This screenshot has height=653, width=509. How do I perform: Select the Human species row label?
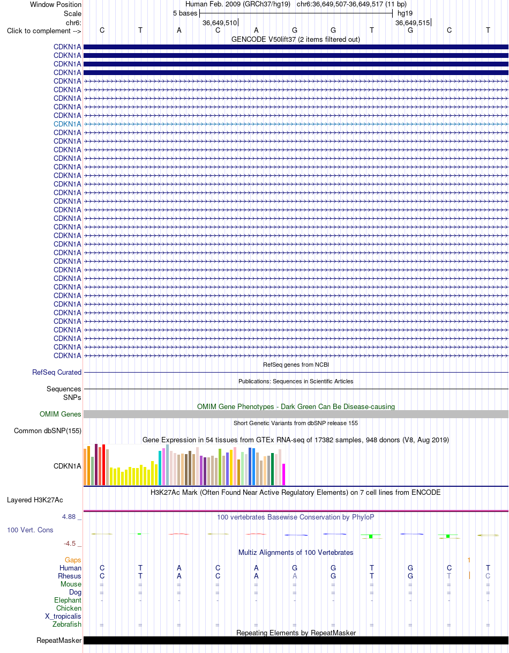71,568
